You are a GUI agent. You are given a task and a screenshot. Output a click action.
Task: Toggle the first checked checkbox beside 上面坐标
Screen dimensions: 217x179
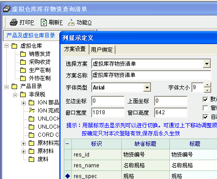(x=205, y=99)
